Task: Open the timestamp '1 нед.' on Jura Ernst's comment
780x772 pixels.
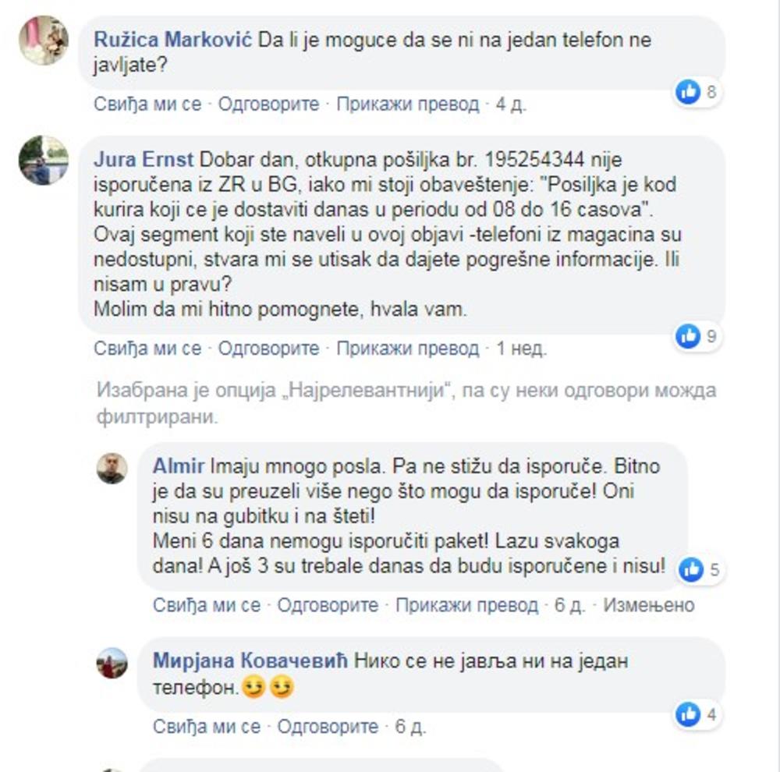Action: [521, 349]
